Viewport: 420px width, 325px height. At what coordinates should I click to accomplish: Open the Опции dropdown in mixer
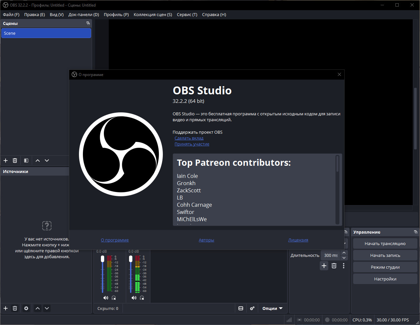click(x=272, y=308)
